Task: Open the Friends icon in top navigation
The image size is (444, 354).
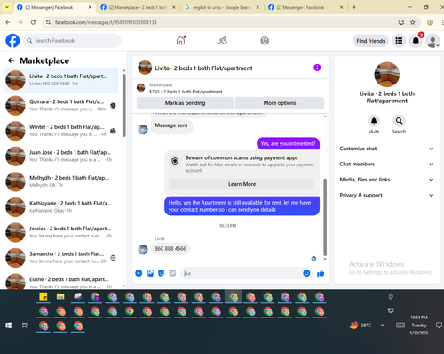Action: (223, 41)
